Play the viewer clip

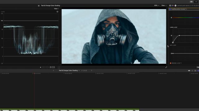coord(41,67)
